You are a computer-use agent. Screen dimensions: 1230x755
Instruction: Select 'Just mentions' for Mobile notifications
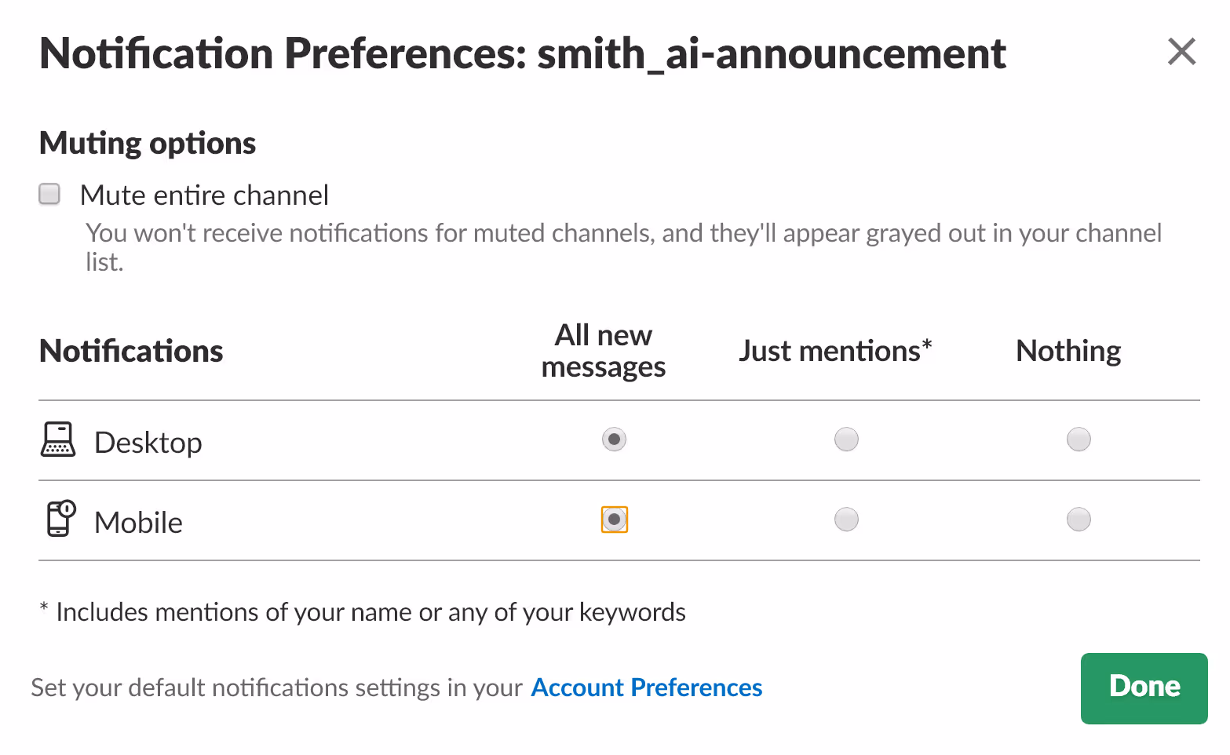coord(846,519)
